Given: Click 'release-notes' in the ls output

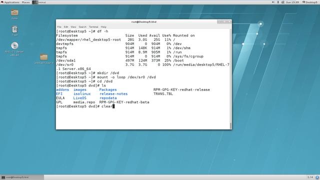Looking at the screenshot, I should pyautogui.click(x=113, y=94).
